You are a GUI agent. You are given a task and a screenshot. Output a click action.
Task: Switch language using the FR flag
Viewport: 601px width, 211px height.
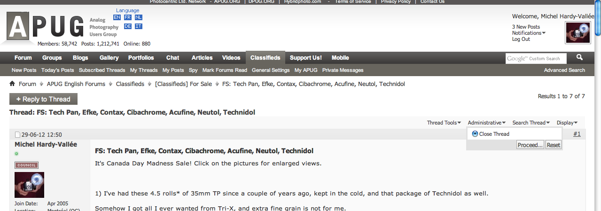click(127, 17)
